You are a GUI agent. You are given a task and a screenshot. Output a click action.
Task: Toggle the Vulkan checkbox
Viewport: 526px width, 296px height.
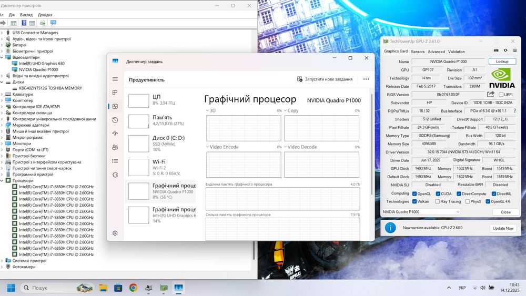[x=414, y=201]
